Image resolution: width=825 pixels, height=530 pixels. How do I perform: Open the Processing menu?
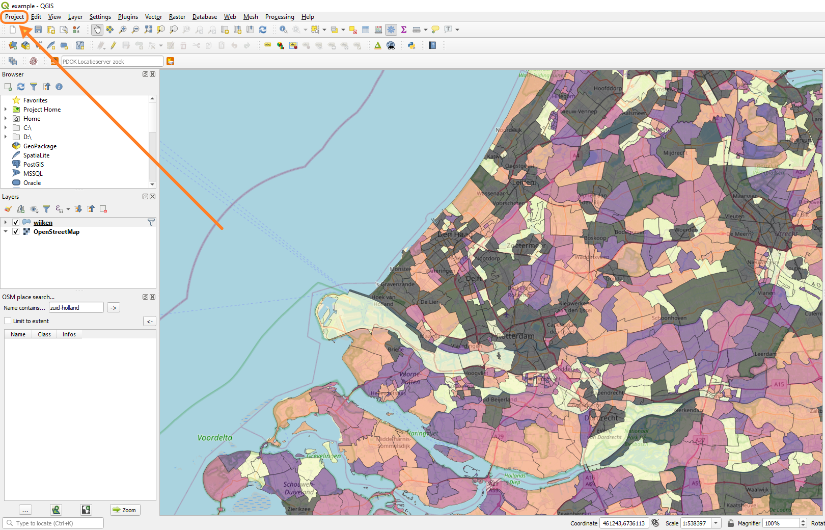280,17
